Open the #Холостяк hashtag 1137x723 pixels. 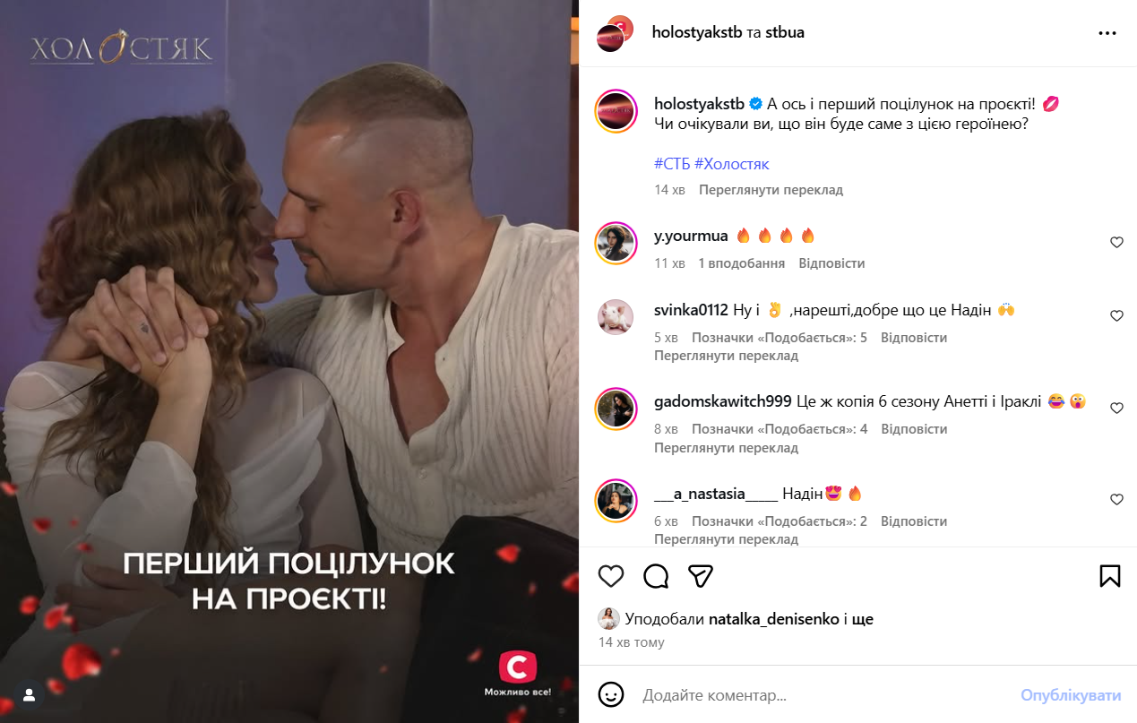732,164
